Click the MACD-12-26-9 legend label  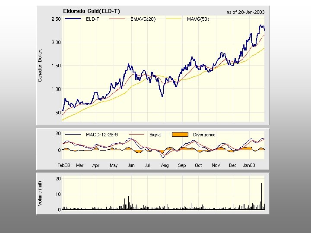[102, 135]
